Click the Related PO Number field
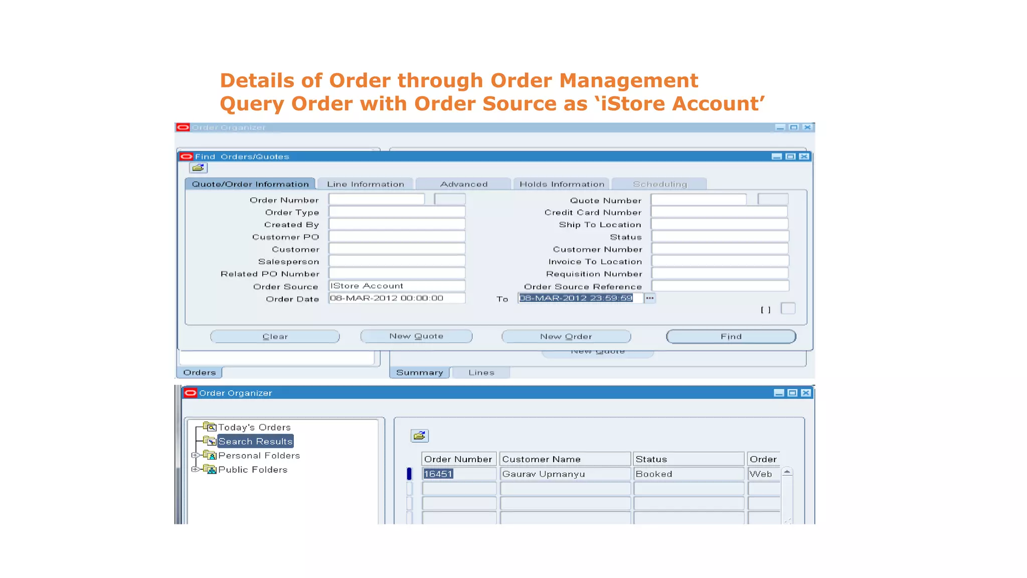This screenshot has height=578, width=1027. (397, 273)
